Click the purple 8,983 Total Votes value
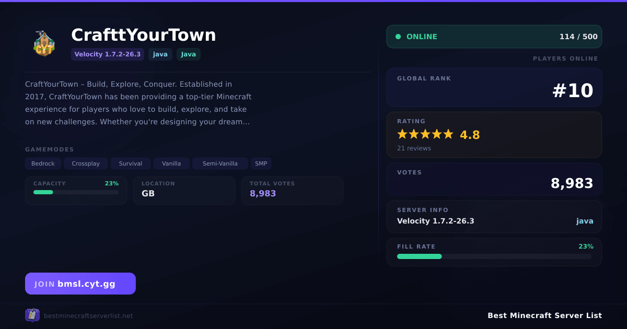627x329 pixels. point(263,194)
